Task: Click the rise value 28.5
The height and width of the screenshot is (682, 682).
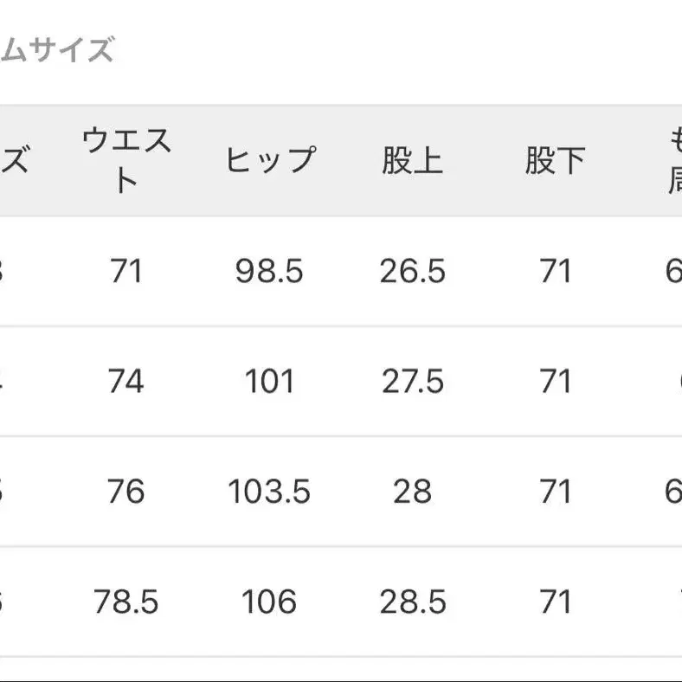Action: [412, 602]
